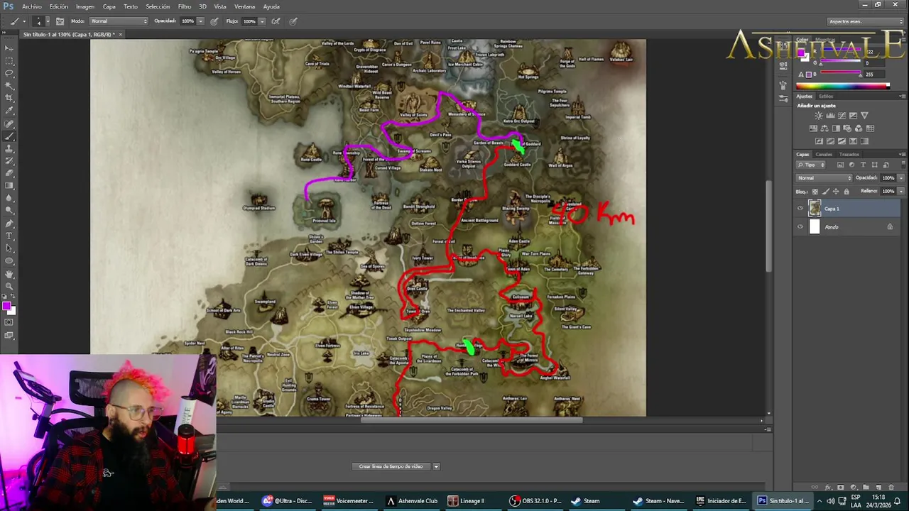
Task: Toggle pixel layer filter
Action: pyautogui.click(x=840, y=165)
